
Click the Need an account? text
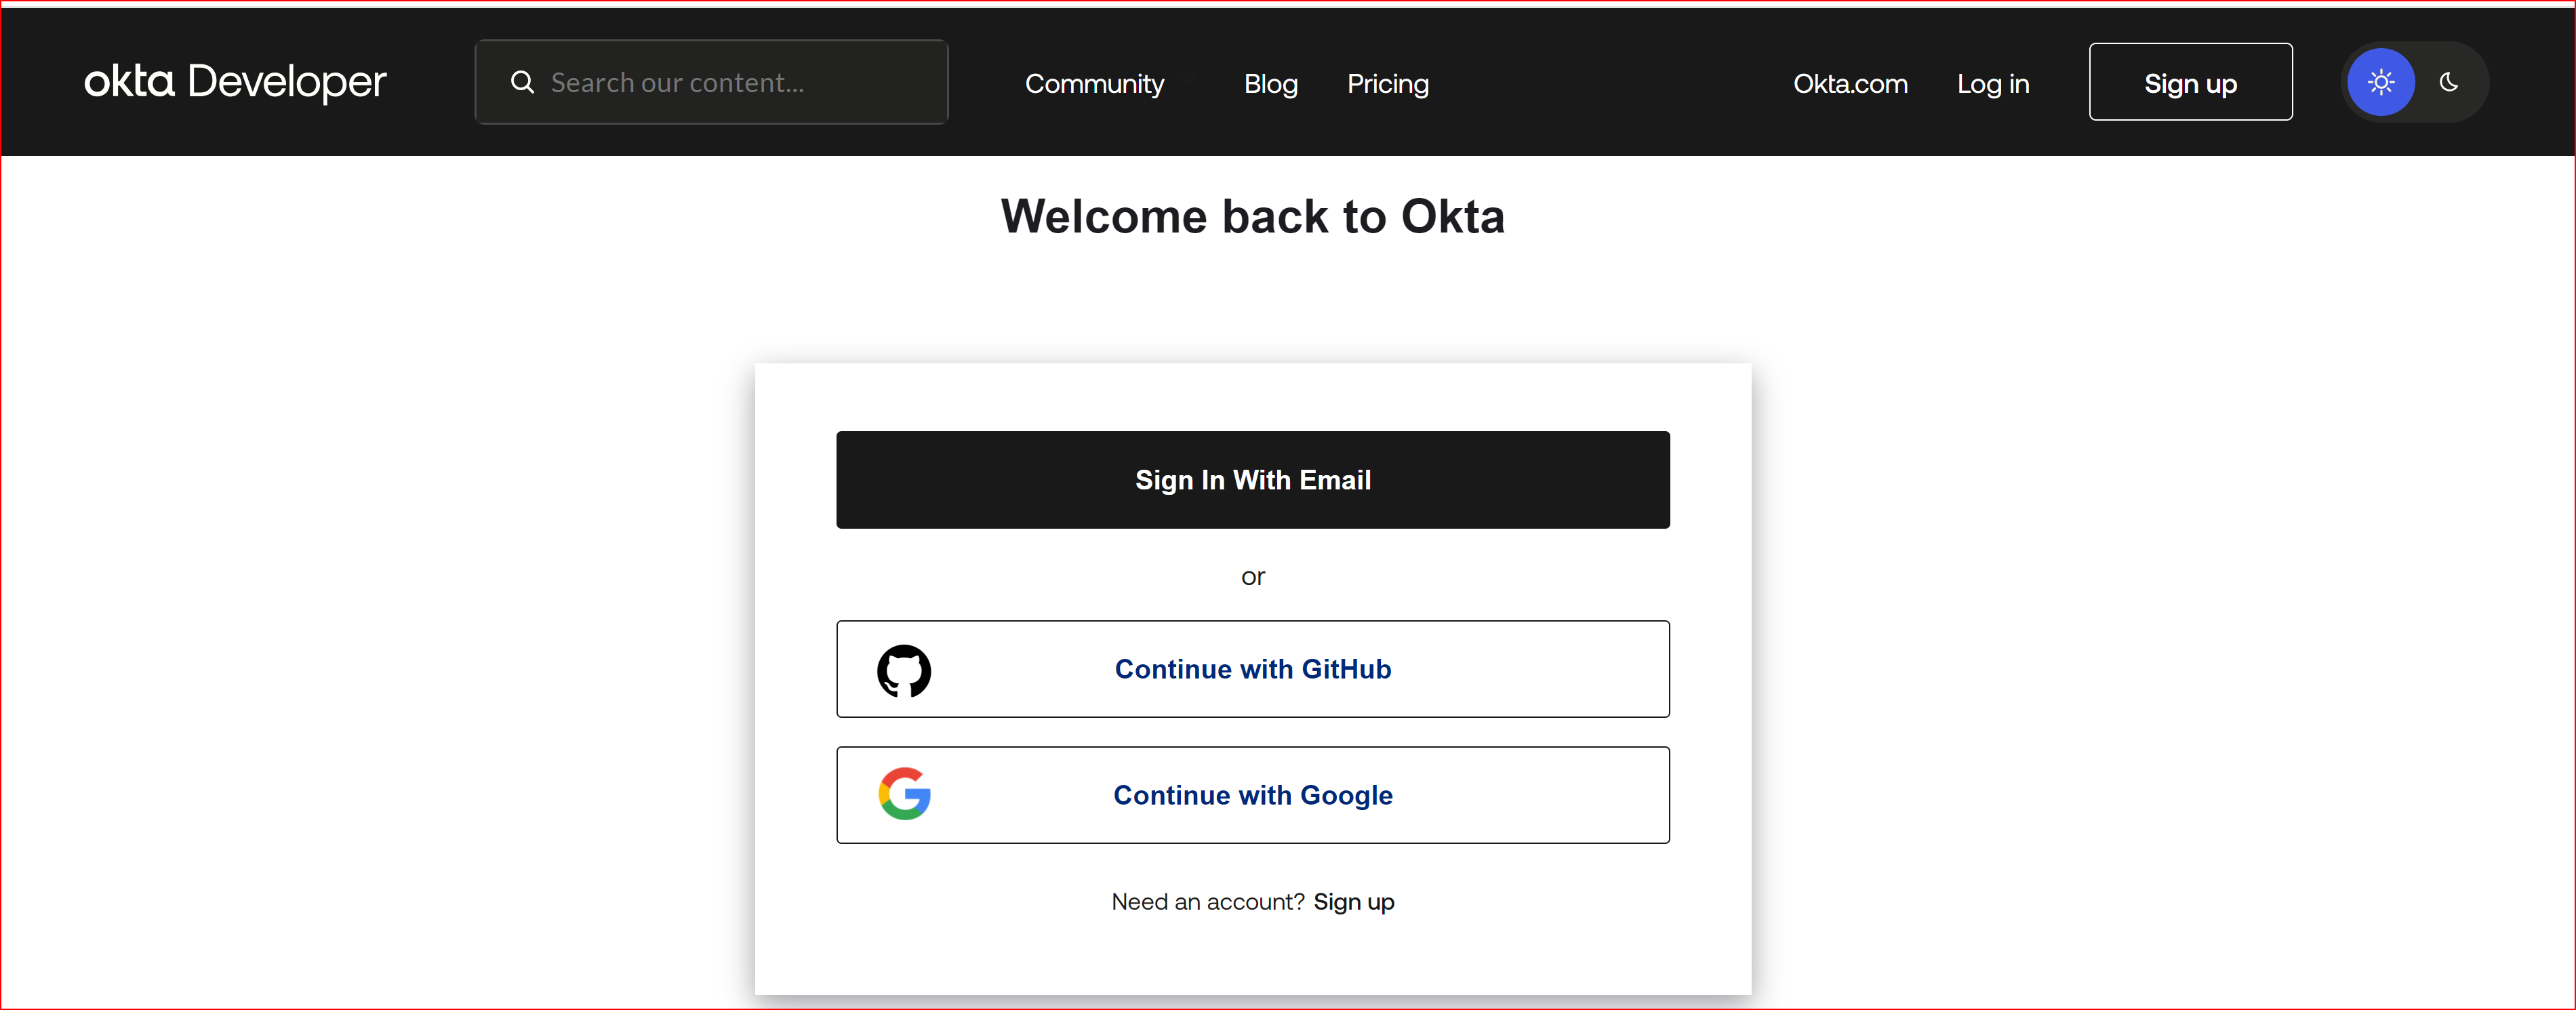[1207, 902]
